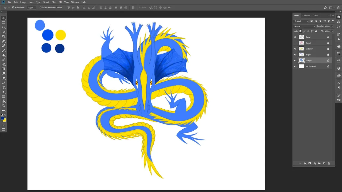342x192 pixels.
Task: Open the Filter menu
Action: click(x=54, y=2)
